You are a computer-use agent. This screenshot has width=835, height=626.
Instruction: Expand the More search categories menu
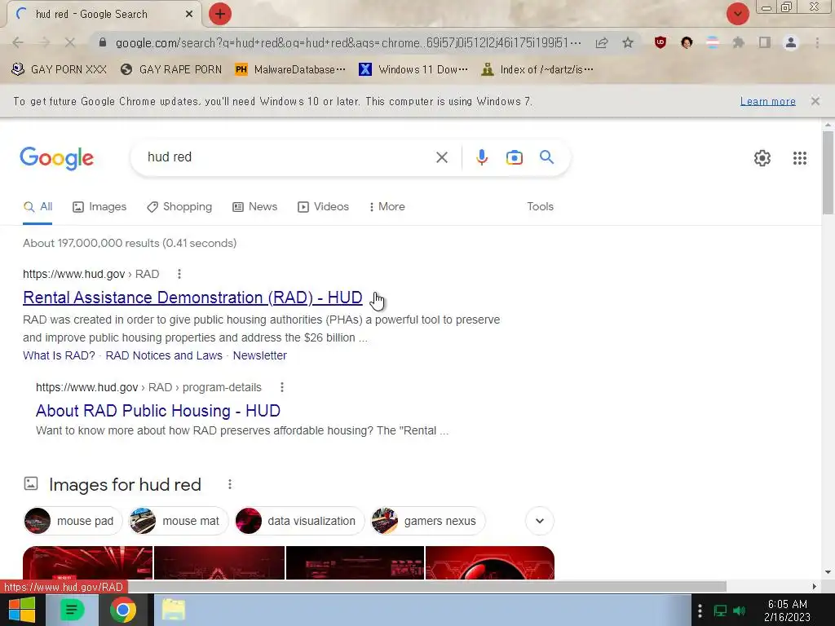click(x=387, y=206)
